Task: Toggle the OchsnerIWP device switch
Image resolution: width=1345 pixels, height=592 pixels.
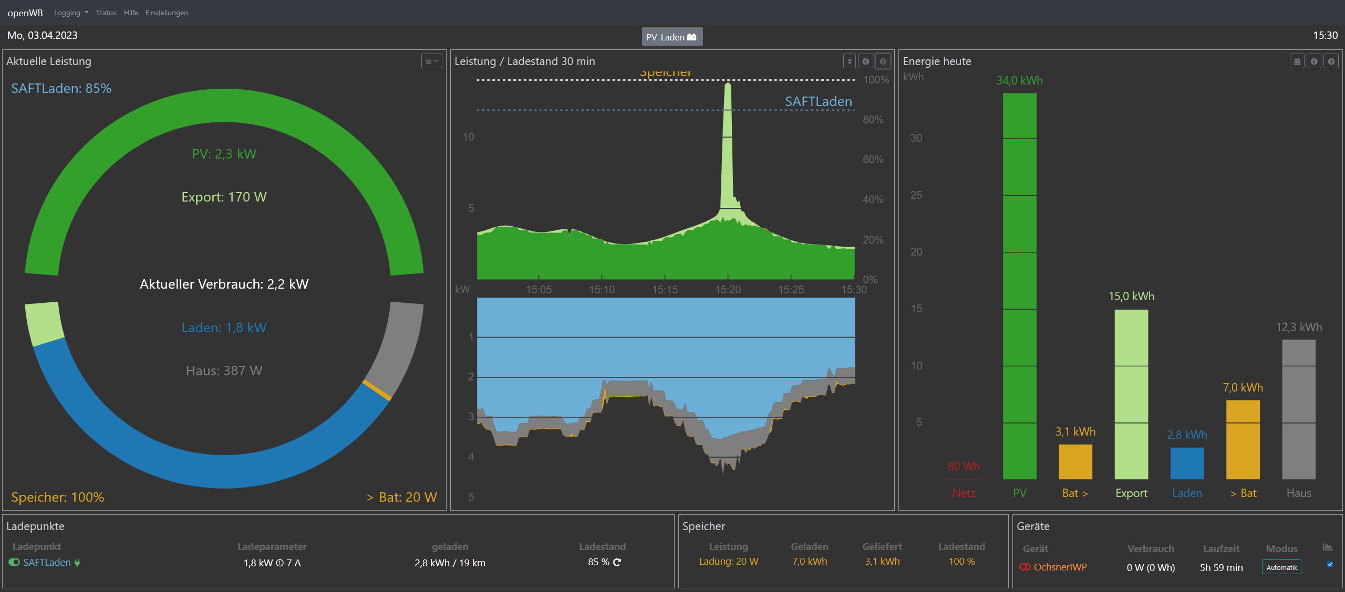Action: 1025,567
